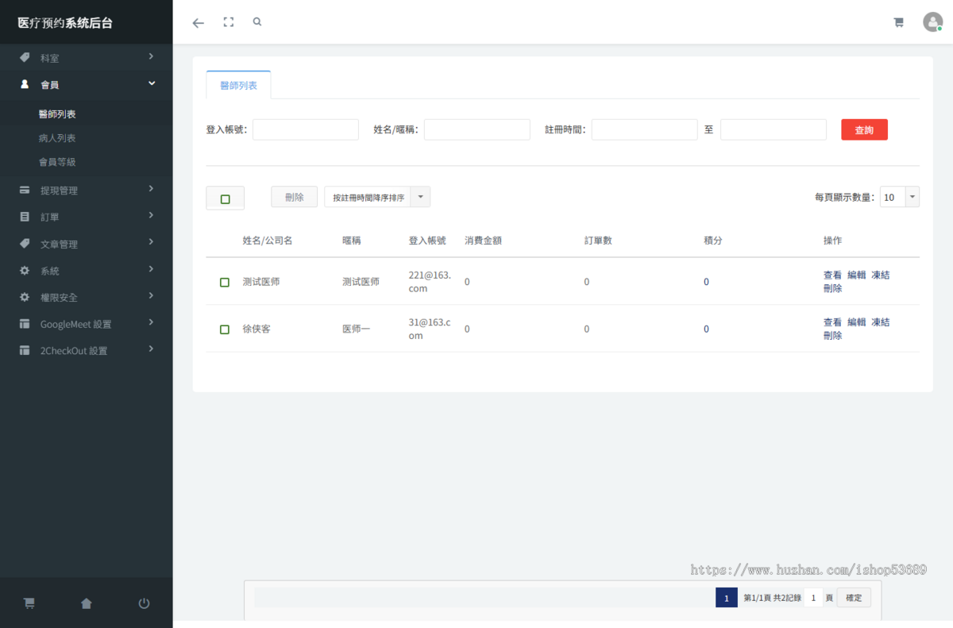Focus the 登入帳號 input field

tap(306, 129)
